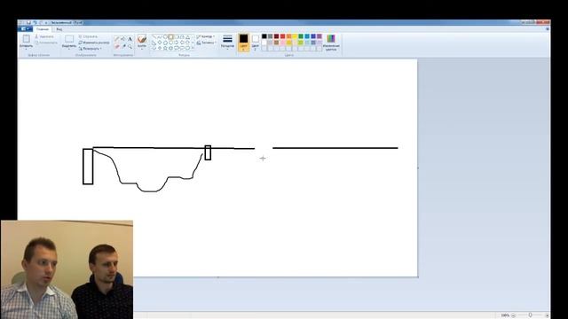The height and width of the screenshot is (319, 568).
Task: Click the ribbon help icon at far right
Action: coord(548,29)
